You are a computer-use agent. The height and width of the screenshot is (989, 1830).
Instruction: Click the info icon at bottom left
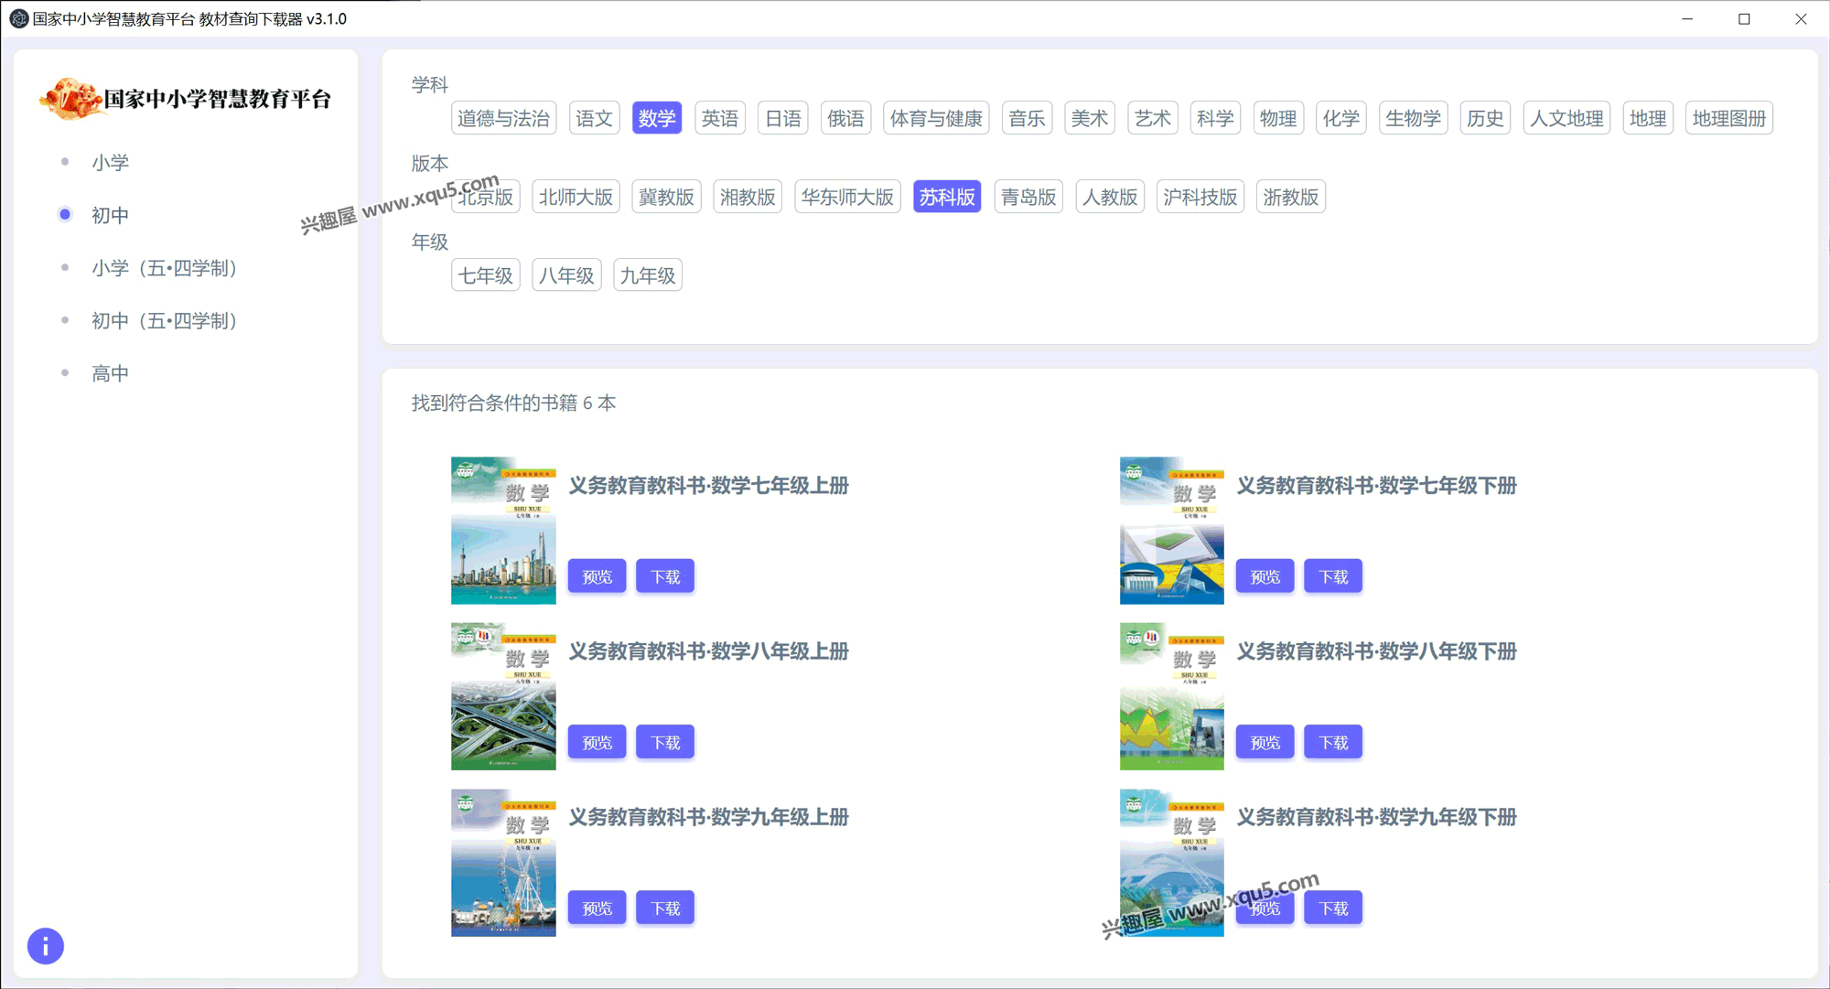coord(45,946)
